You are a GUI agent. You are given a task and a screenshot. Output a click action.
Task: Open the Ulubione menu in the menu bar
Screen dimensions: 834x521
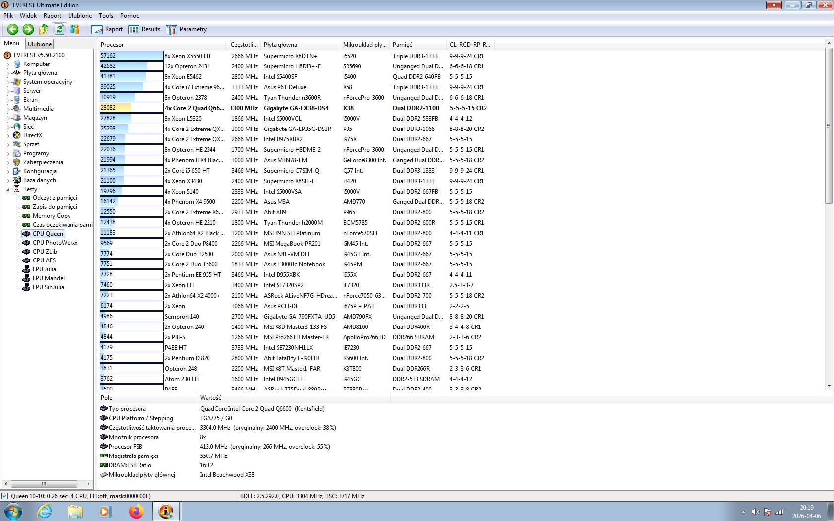tap(80, 16)
